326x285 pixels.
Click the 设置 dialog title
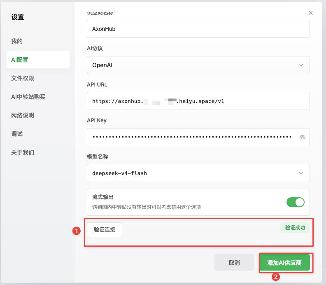tap(18, 17)
